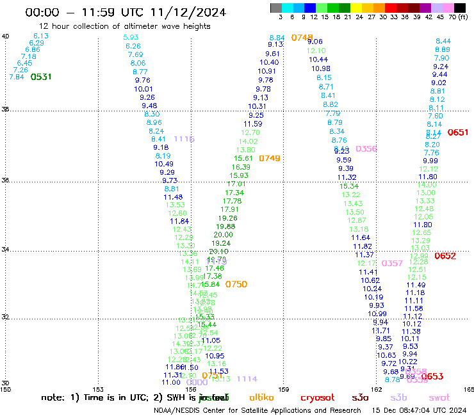This screenshot has width=474, height=416.
Task: Click the lavender 1116 pass time label
Action: (184, 140)
